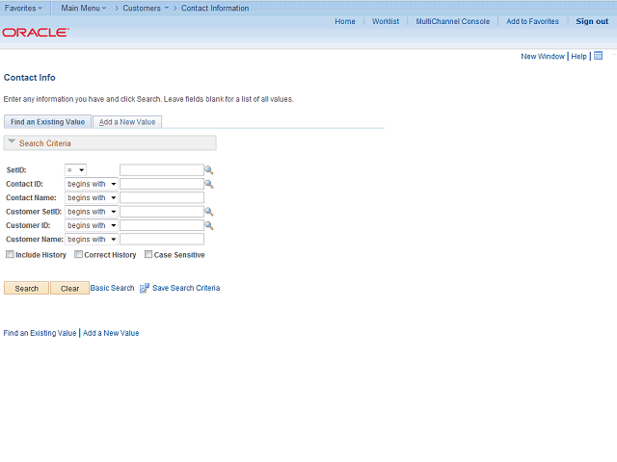Focus the Customer ID input field
The width and height of the screenshot is (617, 462).
(162, 225)
